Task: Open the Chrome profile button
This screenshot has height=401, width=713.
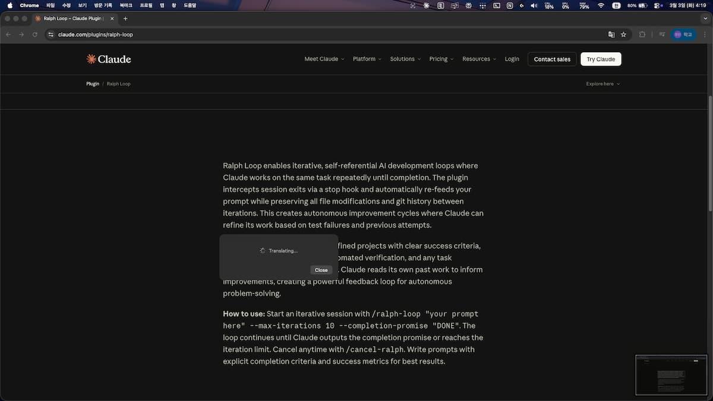Action: click(x=683, y=34)
